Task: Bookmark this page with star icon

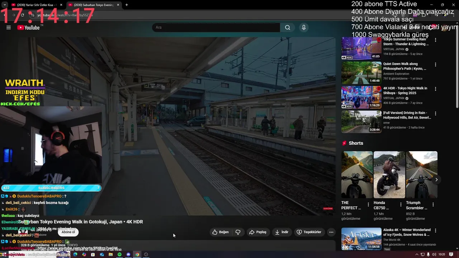Action: [403, 15]
